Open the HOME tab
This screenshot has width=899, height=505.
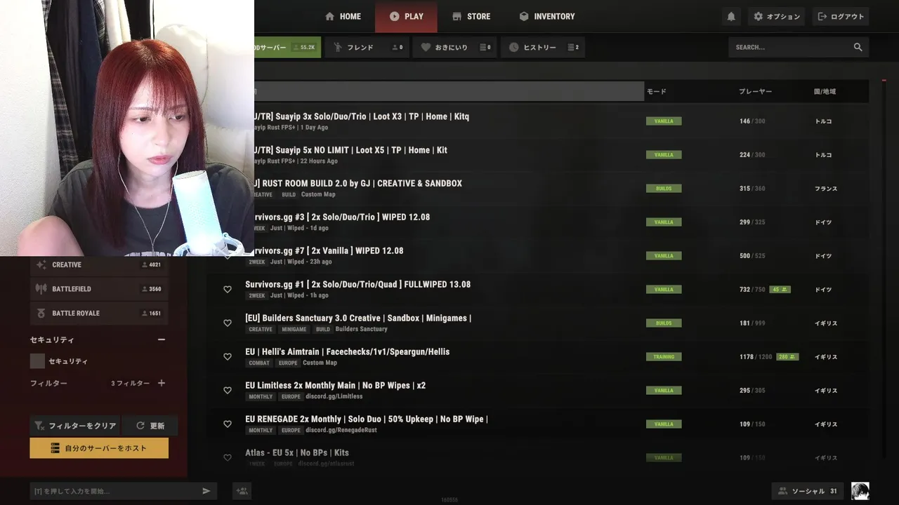pos(343,16)
